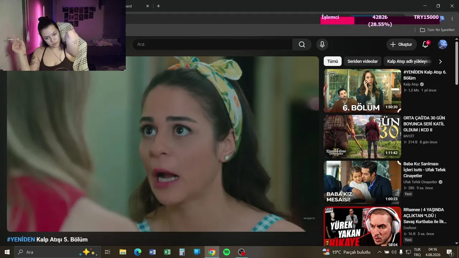Screen dimensions: 459x258
Task: Open Chrome's three-dot menu
Action: pyautogui.click(x=452, y=19)
